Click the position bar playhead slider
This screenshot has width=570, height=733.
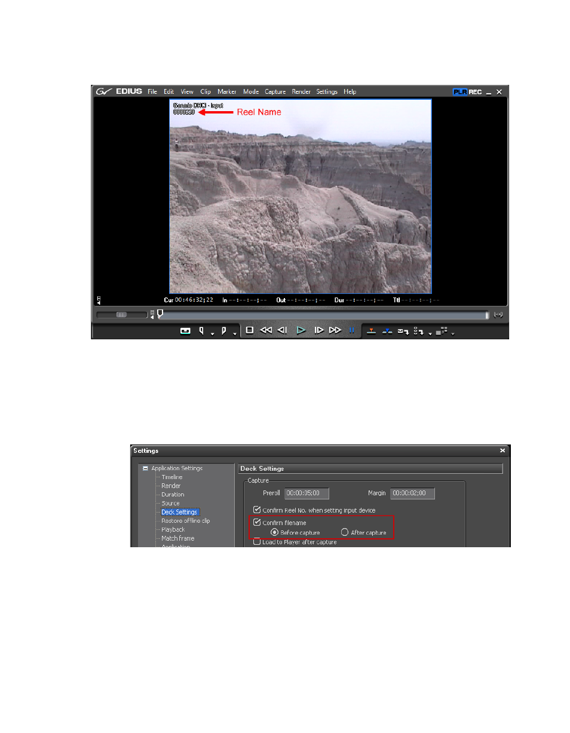160,314
